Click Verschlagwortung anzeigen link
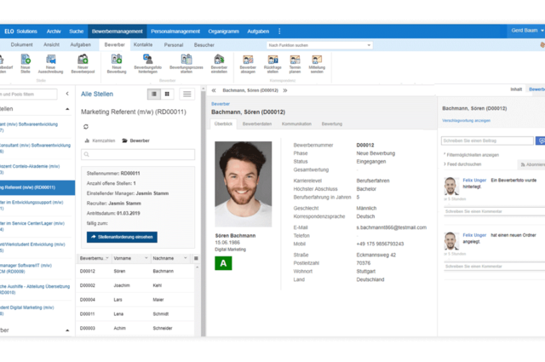Image resolution: width=545 pixels, height=362 pixels. tap(466, 121)
